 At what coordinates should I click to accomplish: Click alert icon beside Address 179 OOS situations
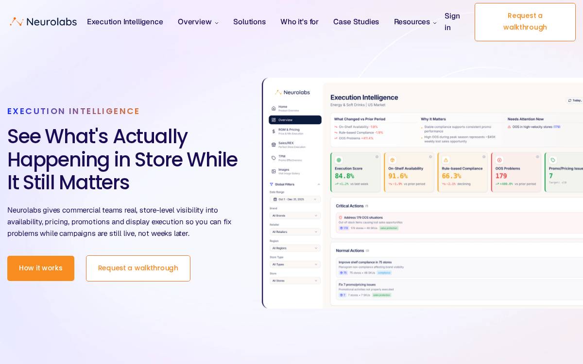(341, 217)
